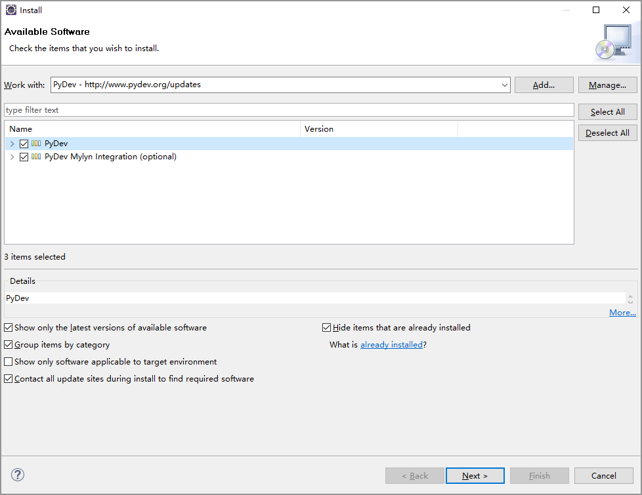Screen dimensions: 642x495
Task: Click the PyDev text in Details box
Action: point(18,298)
